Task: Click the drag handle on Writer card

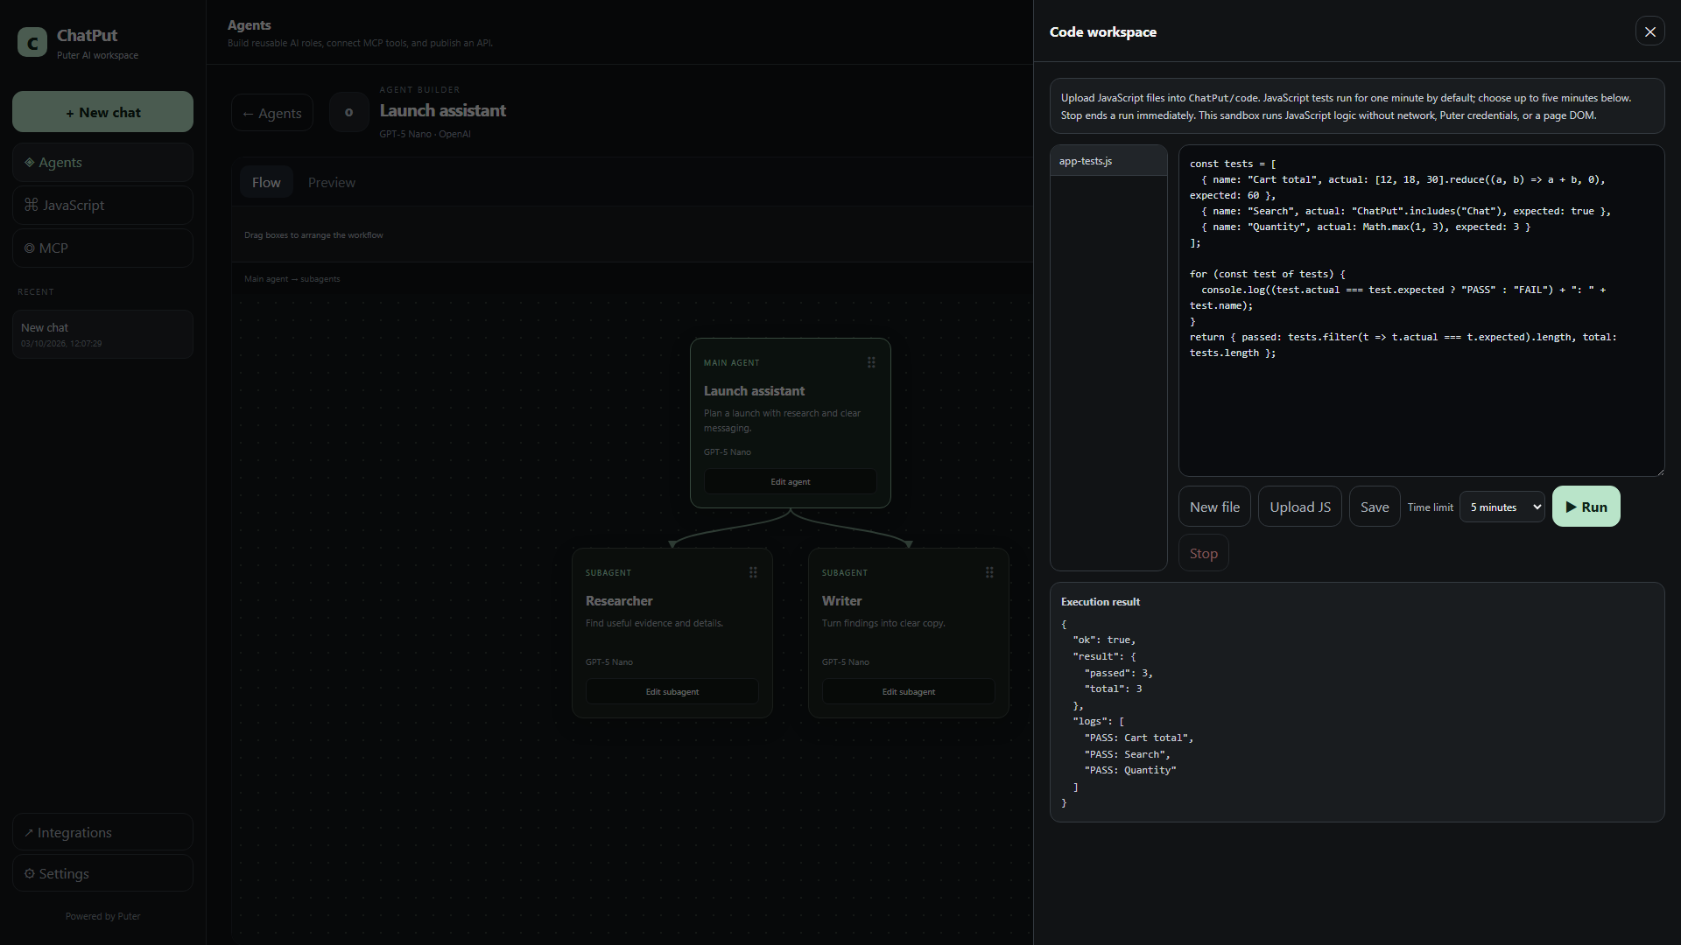Action: coord(989,572)
